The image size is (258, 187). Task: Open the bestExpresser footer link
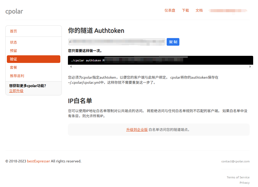click(x=38, y=161)
